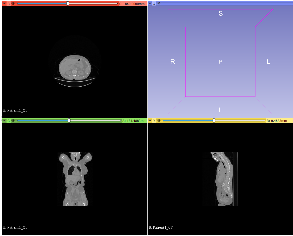Click the 'G' Green slice view label
The height and width of the screenshot is (236, 293).
click(9, 121)
